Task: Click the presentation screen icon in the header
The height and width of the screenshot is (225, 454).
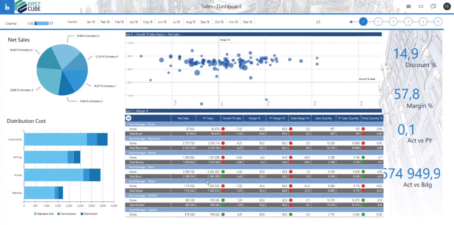Action: click(421, 7)
